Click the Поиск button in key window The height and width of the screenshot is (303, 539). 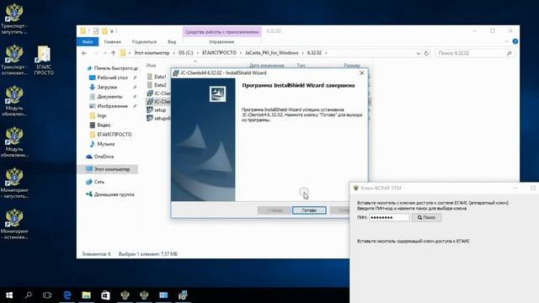(427, 217)
